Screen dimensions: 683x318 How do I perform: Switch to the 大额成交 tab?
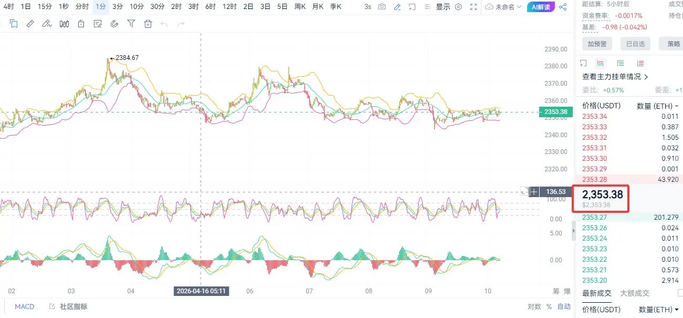pos(634,293)
